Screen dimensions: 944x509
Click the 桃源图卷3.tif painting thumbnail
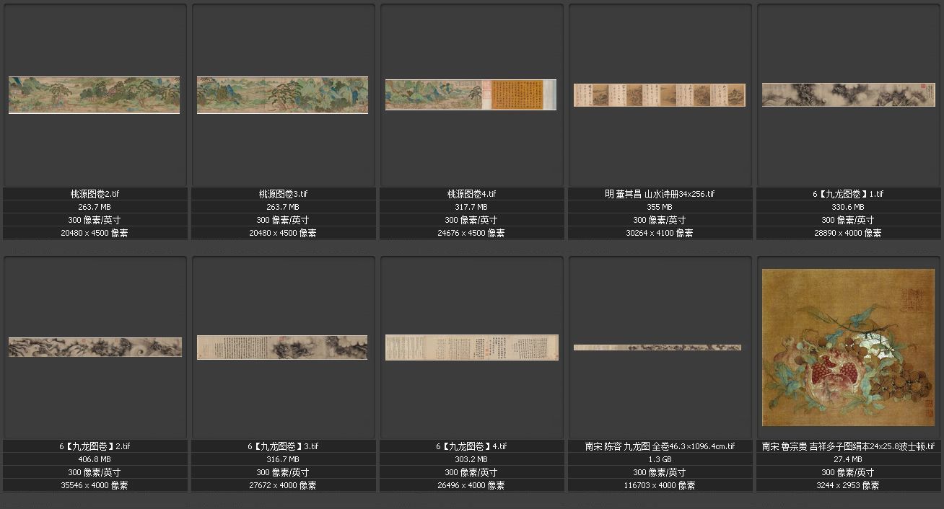click(282, 95)
